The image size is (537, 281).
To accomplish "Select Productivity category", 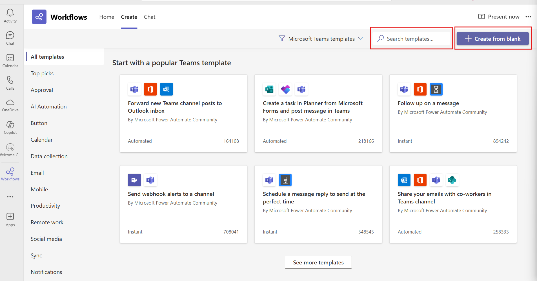I will coord(64,206).
